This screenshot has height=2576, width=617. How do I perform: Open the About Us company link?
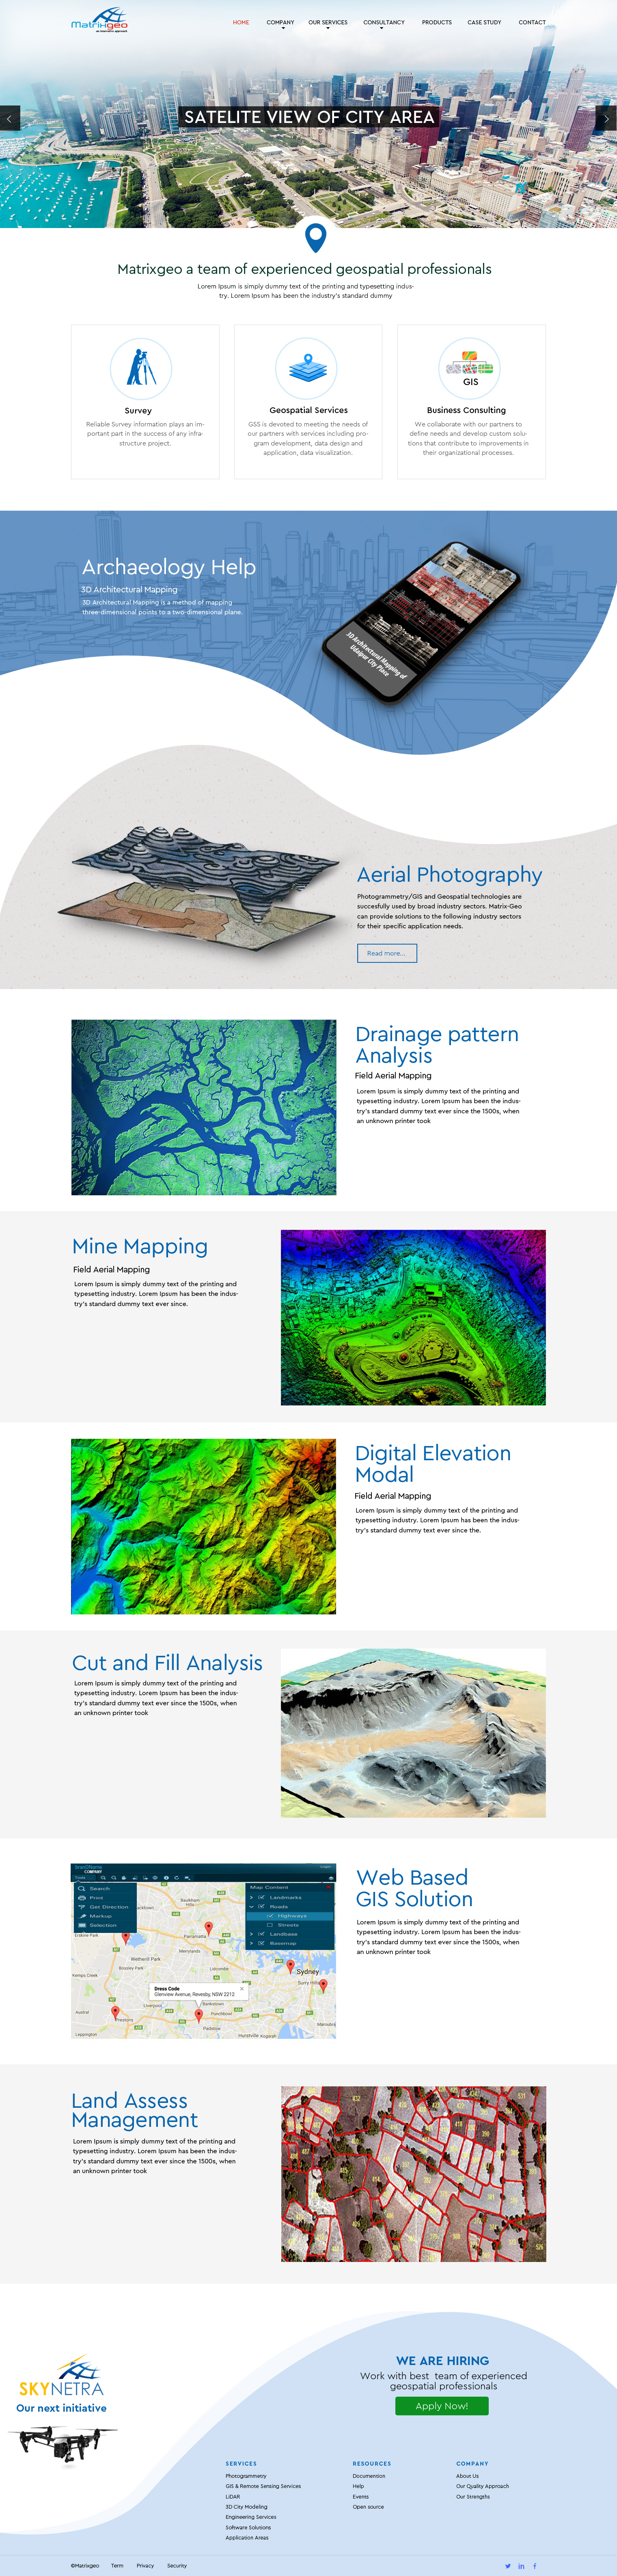[x=467, y=2476]
